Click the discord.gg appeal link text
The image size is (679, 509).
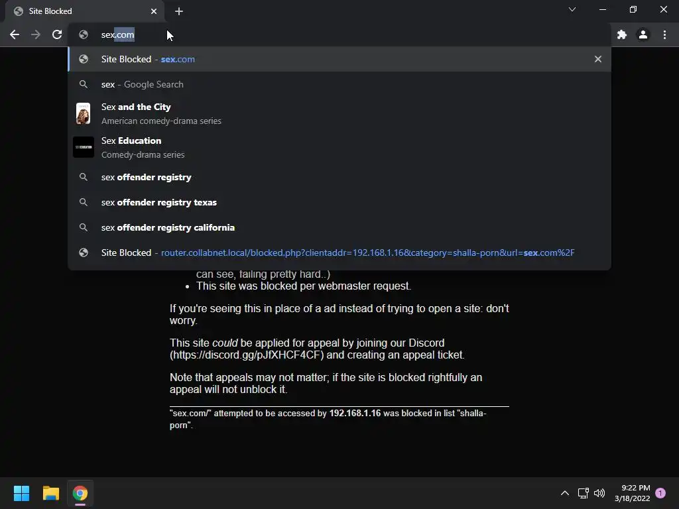click(247, 355)
